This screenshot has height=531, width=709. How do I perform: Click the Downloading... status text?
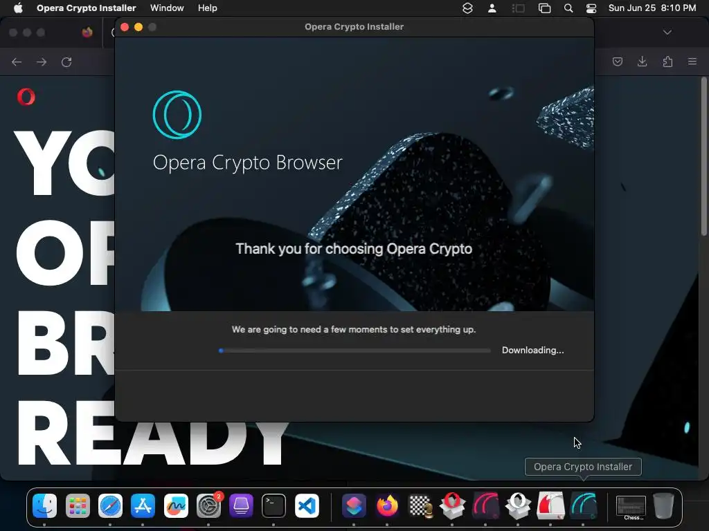click(x=532, y=351)
